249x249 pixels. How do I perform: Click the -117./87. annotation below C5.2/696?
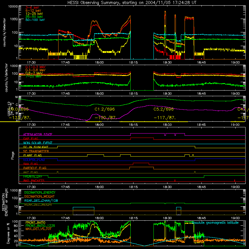165,118
